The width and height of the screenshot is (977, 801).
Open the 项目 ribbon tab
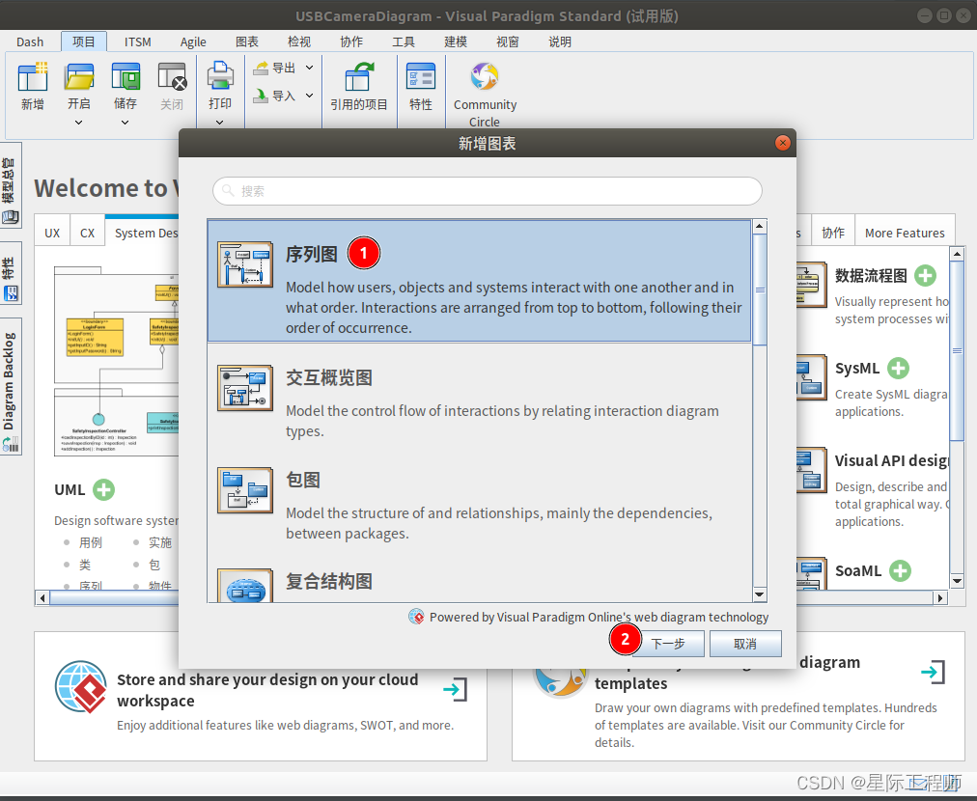(x=83, y=41)
